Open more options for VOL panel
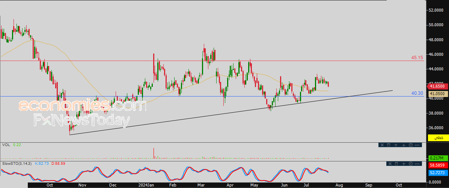 click(x=417, y=145)
